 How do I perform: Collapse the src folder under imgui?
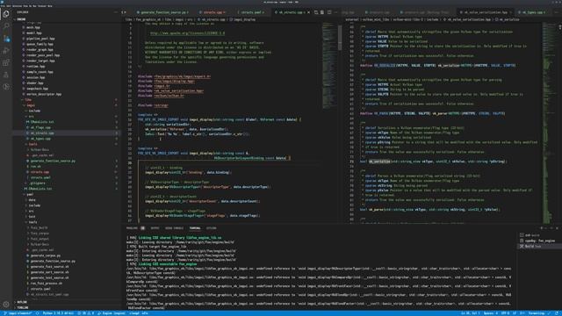(32, 117)
